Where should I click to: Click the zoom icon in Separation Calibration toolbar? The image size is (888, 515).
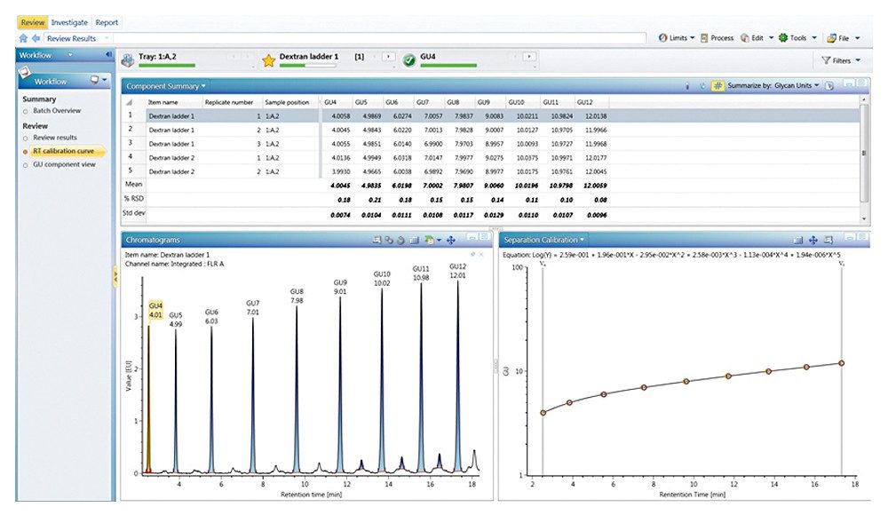coord(828,241)
